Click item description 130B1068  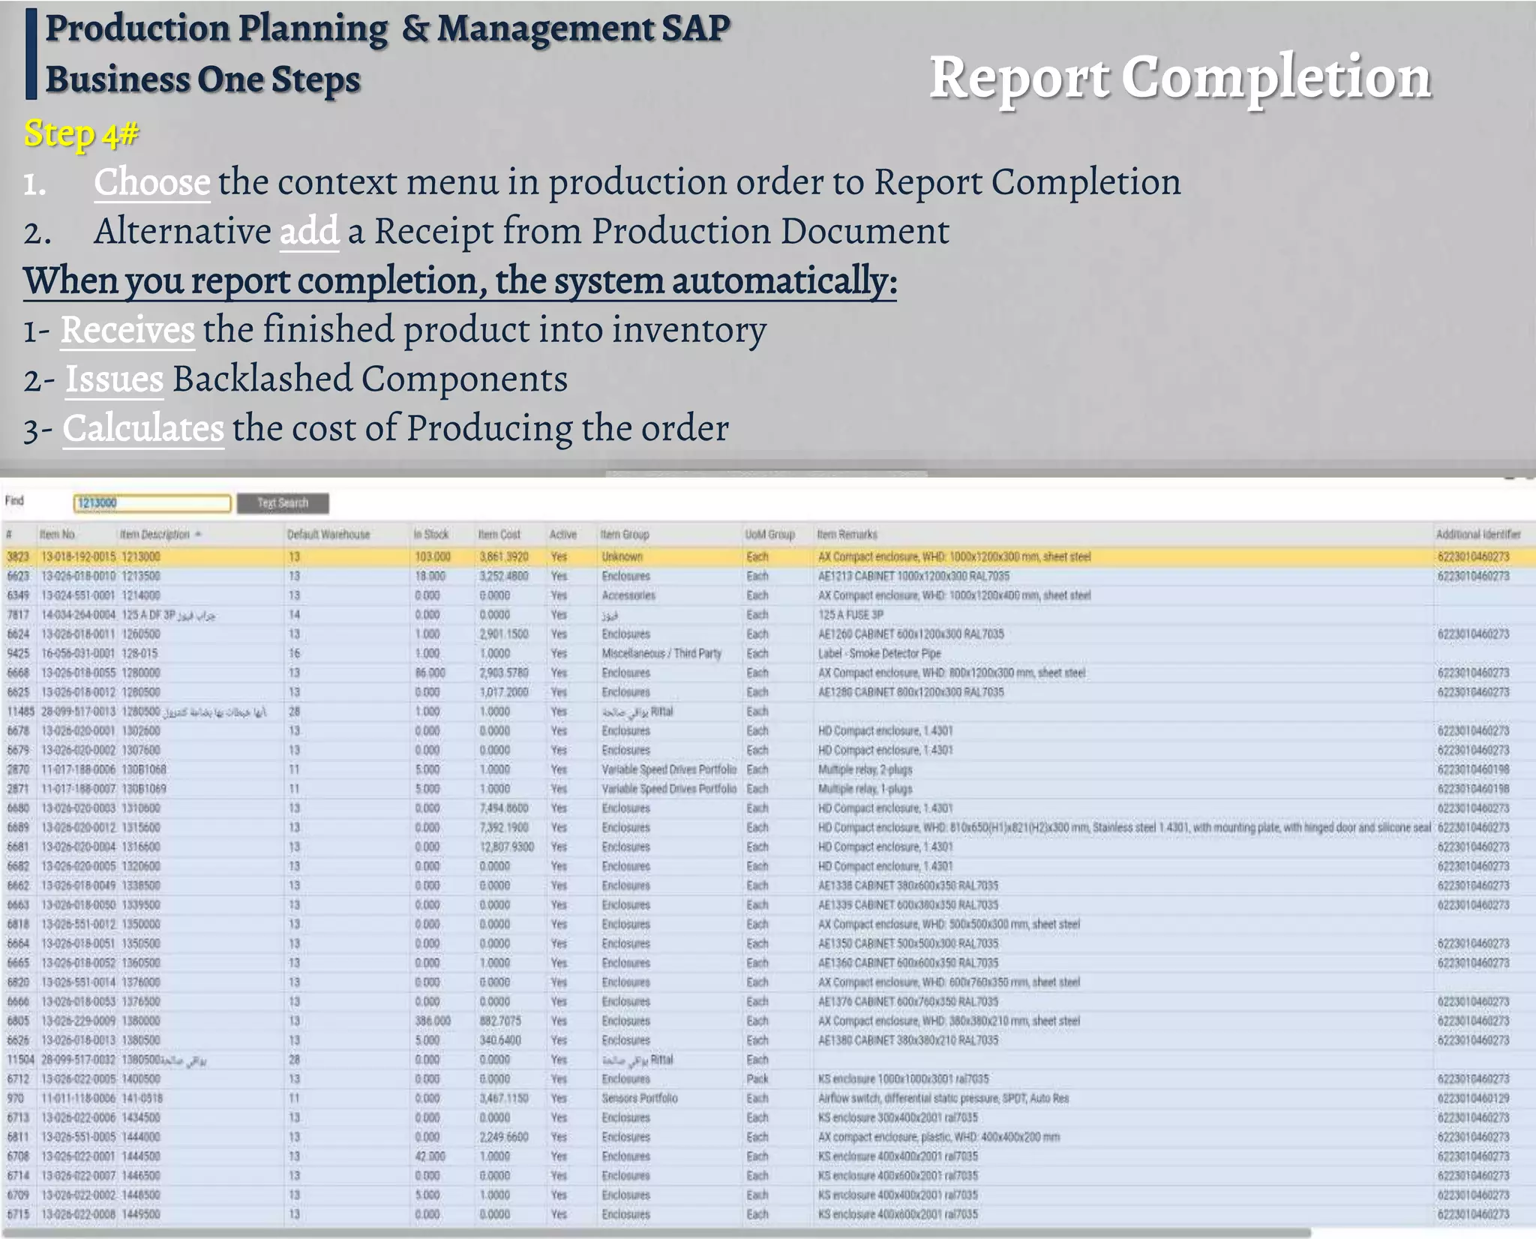pyautogui.click(x=144, y=769)
